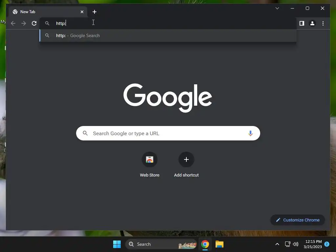Reload the page with refresh icon

point(34,23)
